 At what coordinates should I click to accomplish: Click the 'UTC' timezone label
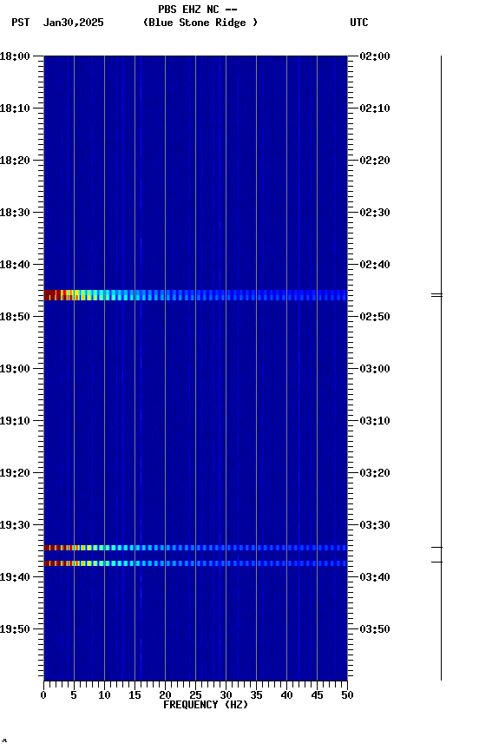(359, 23)
